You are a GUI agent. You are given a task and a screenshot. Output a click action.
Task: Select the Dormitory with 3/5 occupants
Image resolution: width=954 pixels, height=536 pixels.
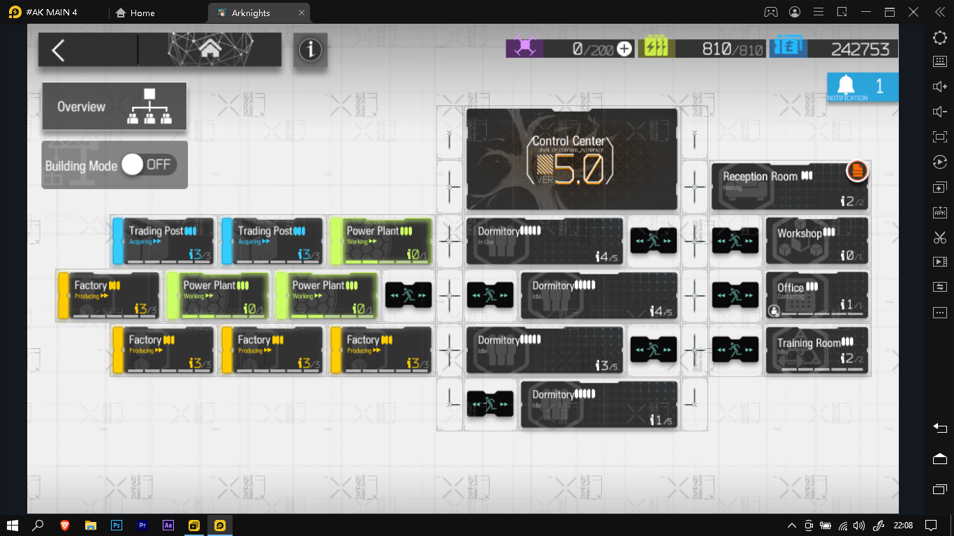point(545,350)
